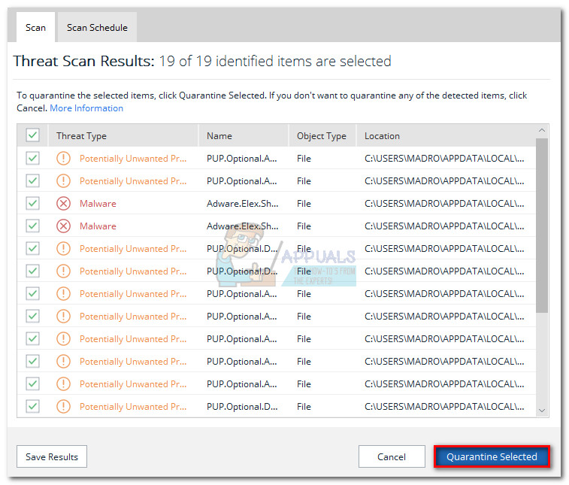
Task: Uncheck the last visible row checkbox
Action: point(32,406)
